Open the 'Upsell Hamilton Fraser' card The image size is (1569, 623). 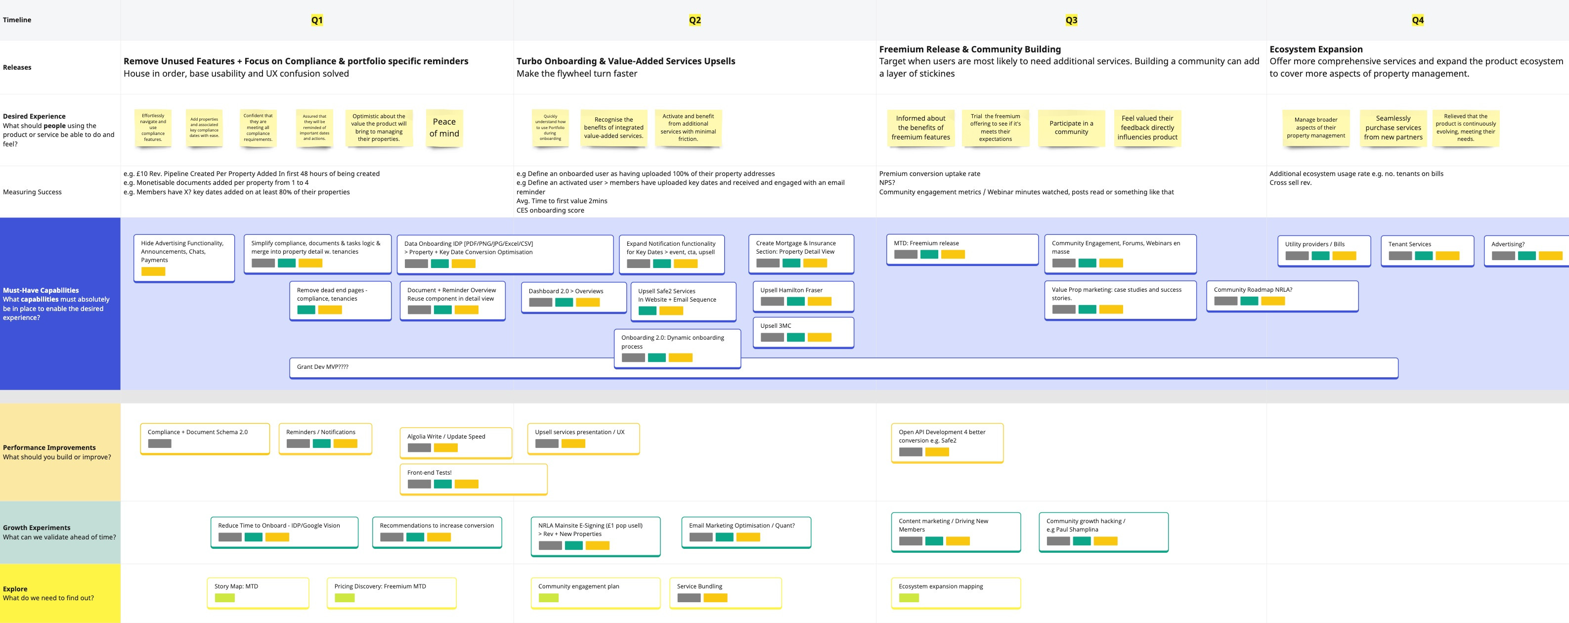803,297
